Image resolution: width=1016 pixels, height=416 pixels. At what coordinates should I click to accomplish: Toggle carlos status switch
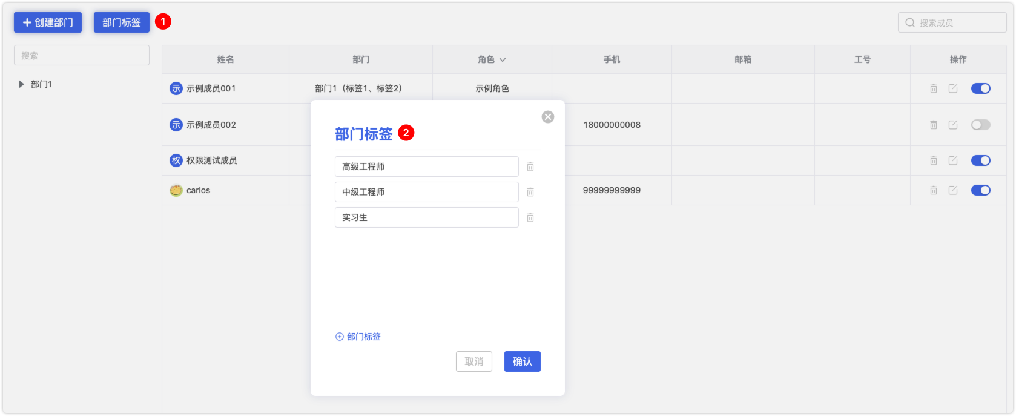click(980, 190)
